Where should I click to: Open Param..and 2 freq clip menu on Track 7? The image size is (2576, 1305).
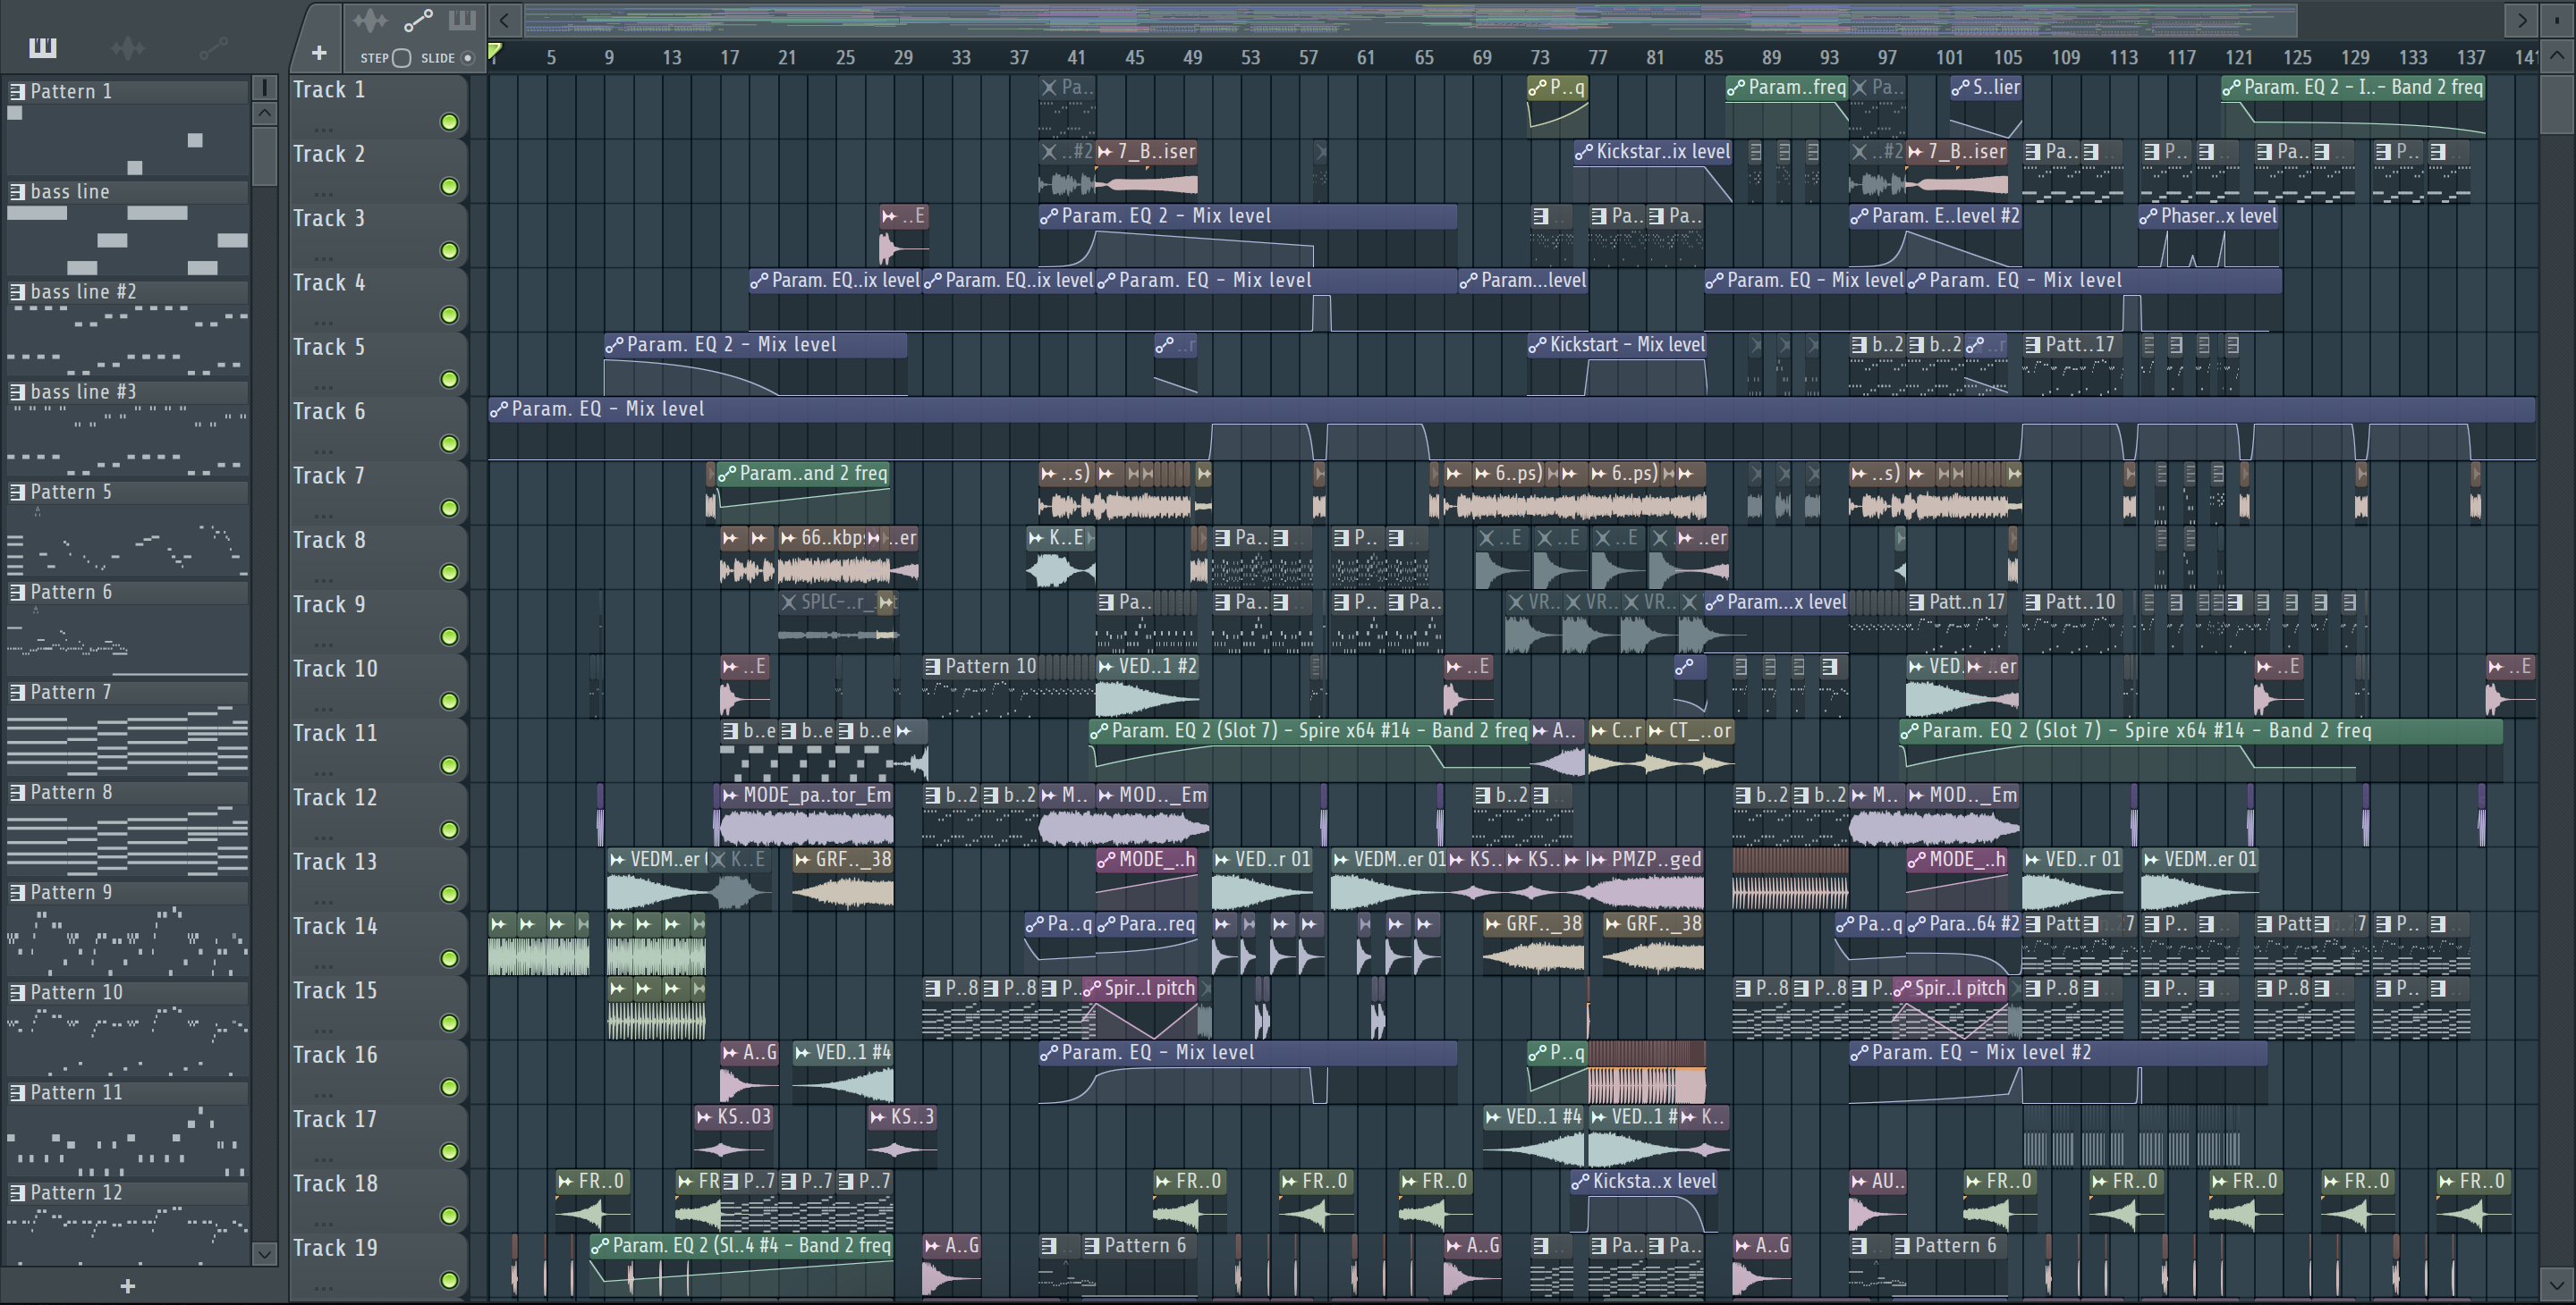coord(727,474)
